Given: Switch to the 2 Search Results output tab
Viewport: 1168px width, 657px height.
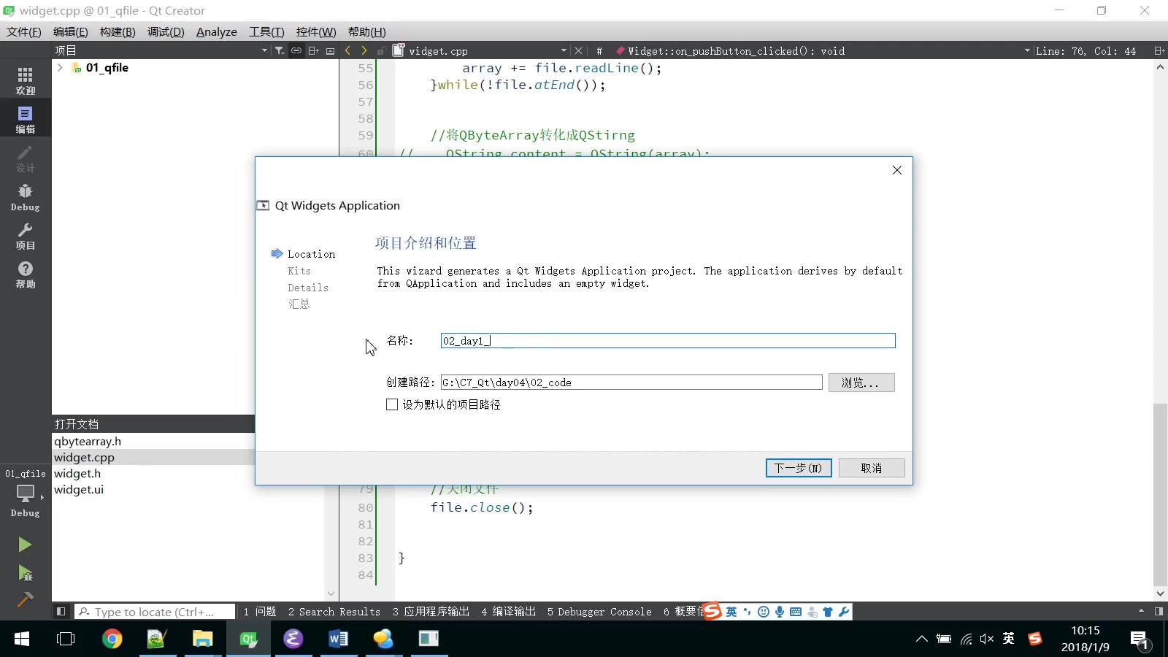Looking at the screenshot, I should point(334,612).
